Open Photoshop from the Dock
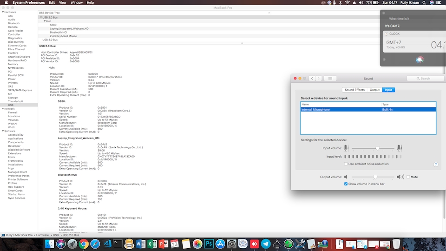The width and height of the screenshot is (446, 251). [209, 244]
